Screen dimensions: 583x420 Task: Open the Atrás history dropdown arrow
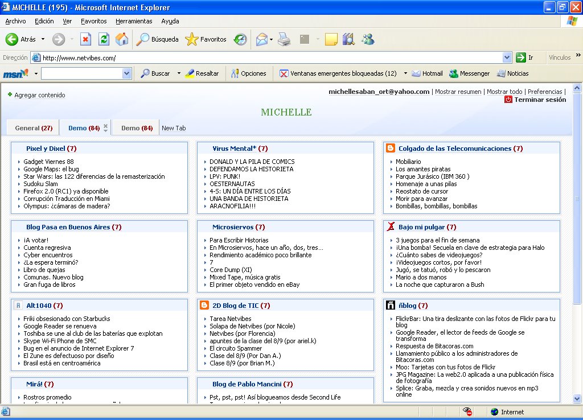(43, 39)
